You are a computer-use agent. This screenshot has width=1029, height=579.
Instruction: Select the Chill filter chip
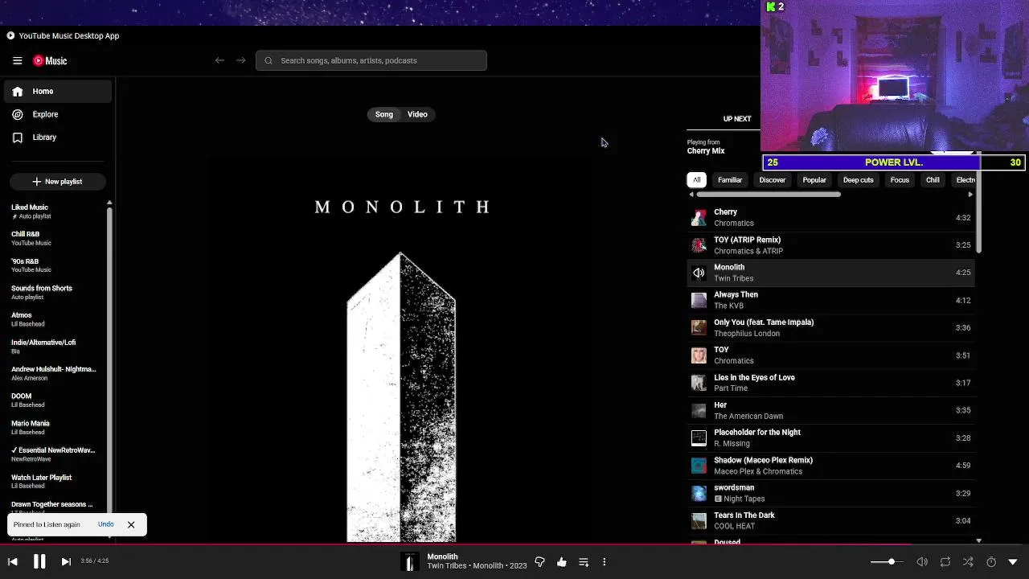[933, 180]
